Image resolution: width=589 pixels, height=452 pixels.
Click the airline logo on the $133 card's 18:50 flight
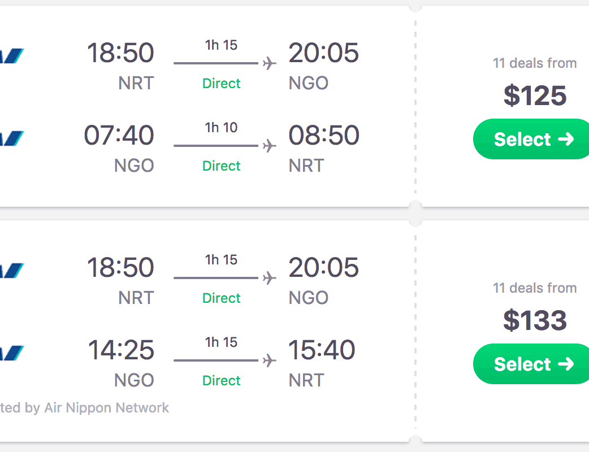click(x=12, y=270)
